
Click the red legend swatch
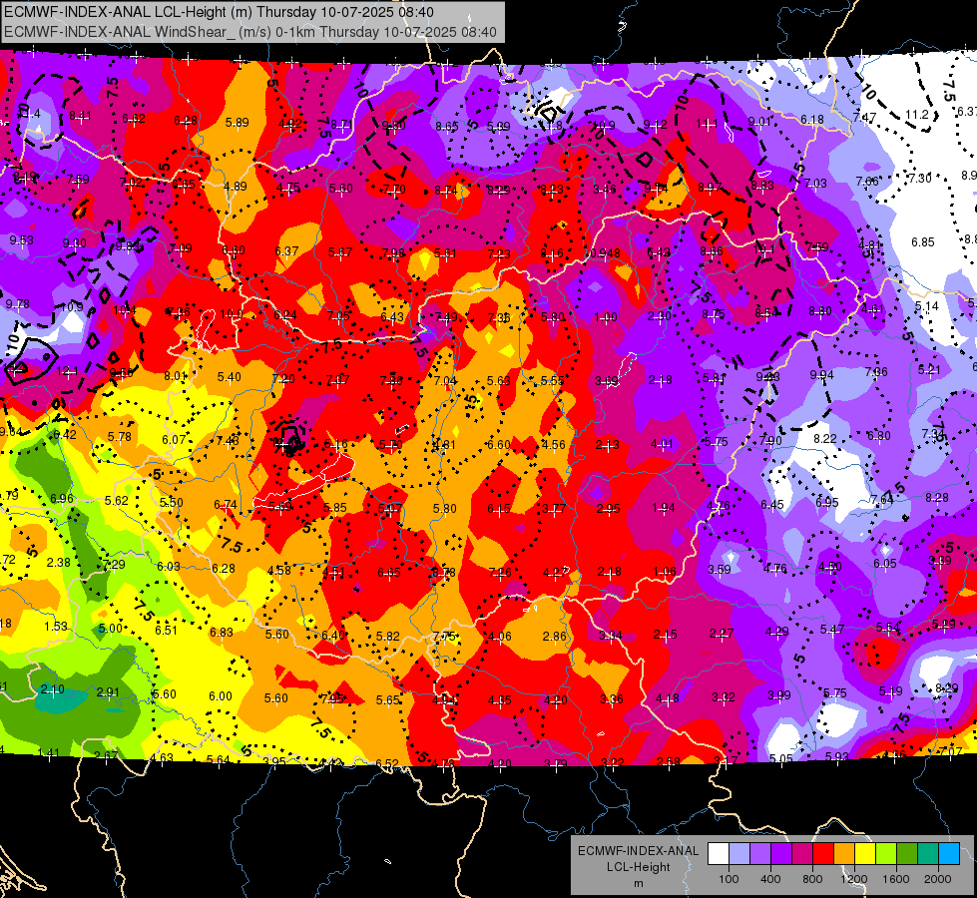823,854
